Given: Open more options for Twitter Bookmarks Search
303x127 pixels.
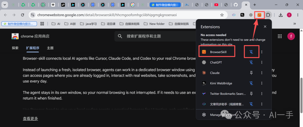Looking at the screenshot, I should (x=262, y=94).
